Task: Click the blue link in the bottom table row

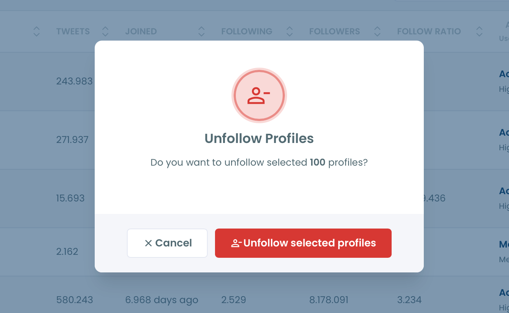Action: point(505,293)
